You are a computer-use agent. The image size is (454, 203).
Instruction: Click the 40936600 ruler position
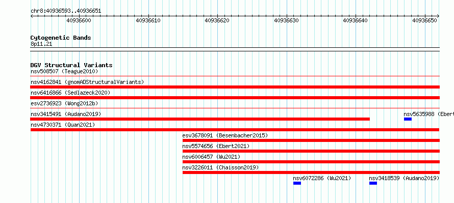[79, 20]
